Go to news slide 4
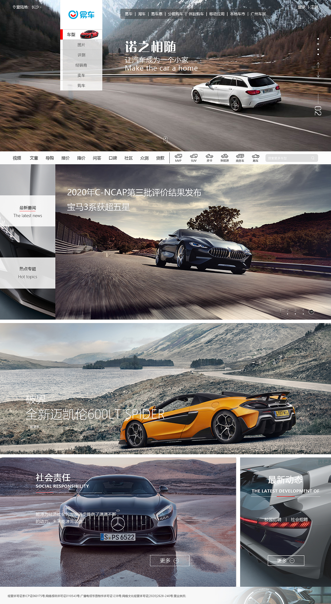This screenshot has width=331, height=604. tap(303, 311)
